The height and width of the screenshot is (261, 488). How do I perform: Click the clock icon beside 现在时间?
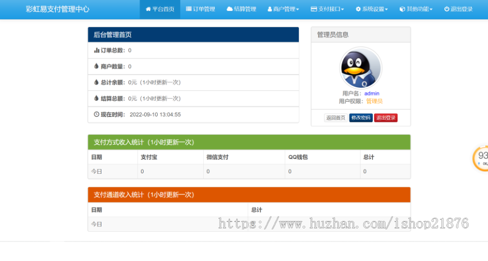(97, 114)
